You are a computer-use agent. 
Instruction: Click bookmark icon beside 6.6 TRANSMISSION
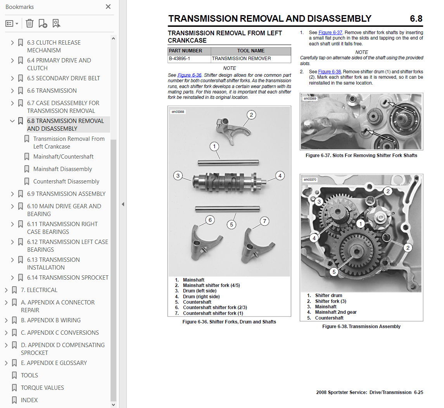point(21,91)
